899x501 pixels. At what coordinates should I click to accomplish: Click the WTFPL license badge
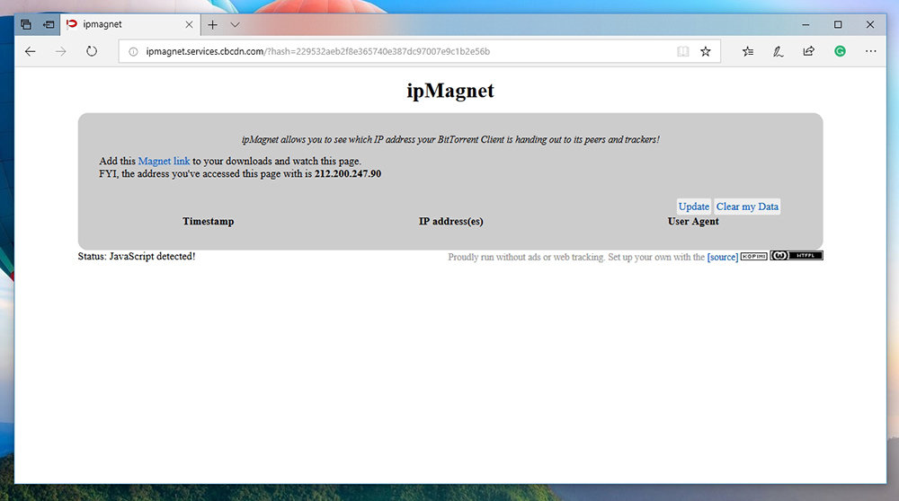click(x=797, y=255)
